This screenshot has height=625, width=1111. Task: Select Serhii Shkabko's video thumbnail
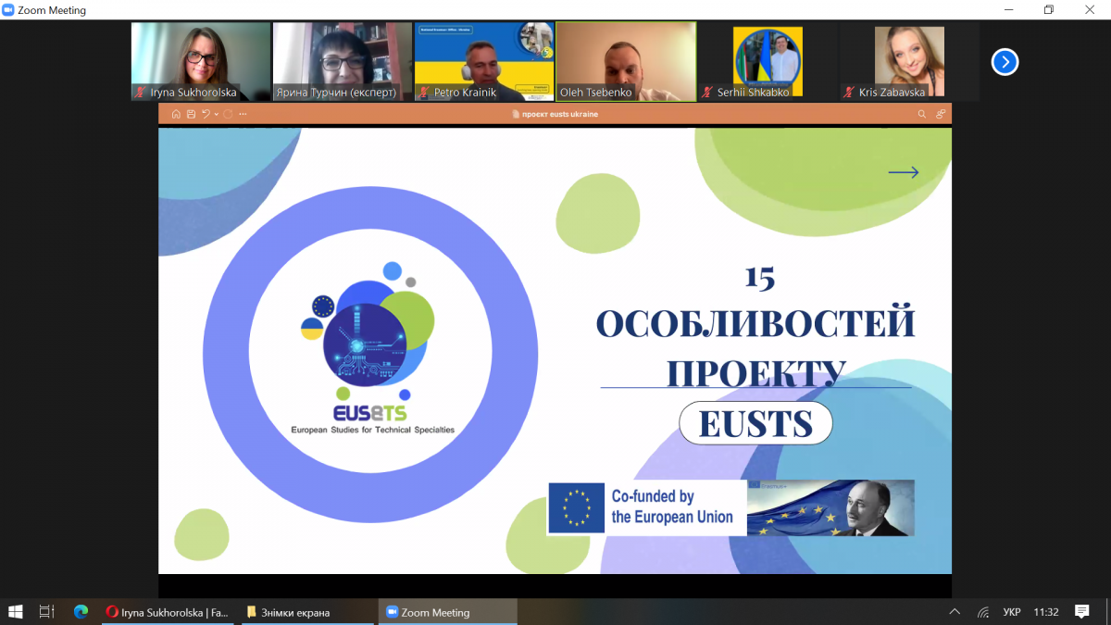pos(768,62)
